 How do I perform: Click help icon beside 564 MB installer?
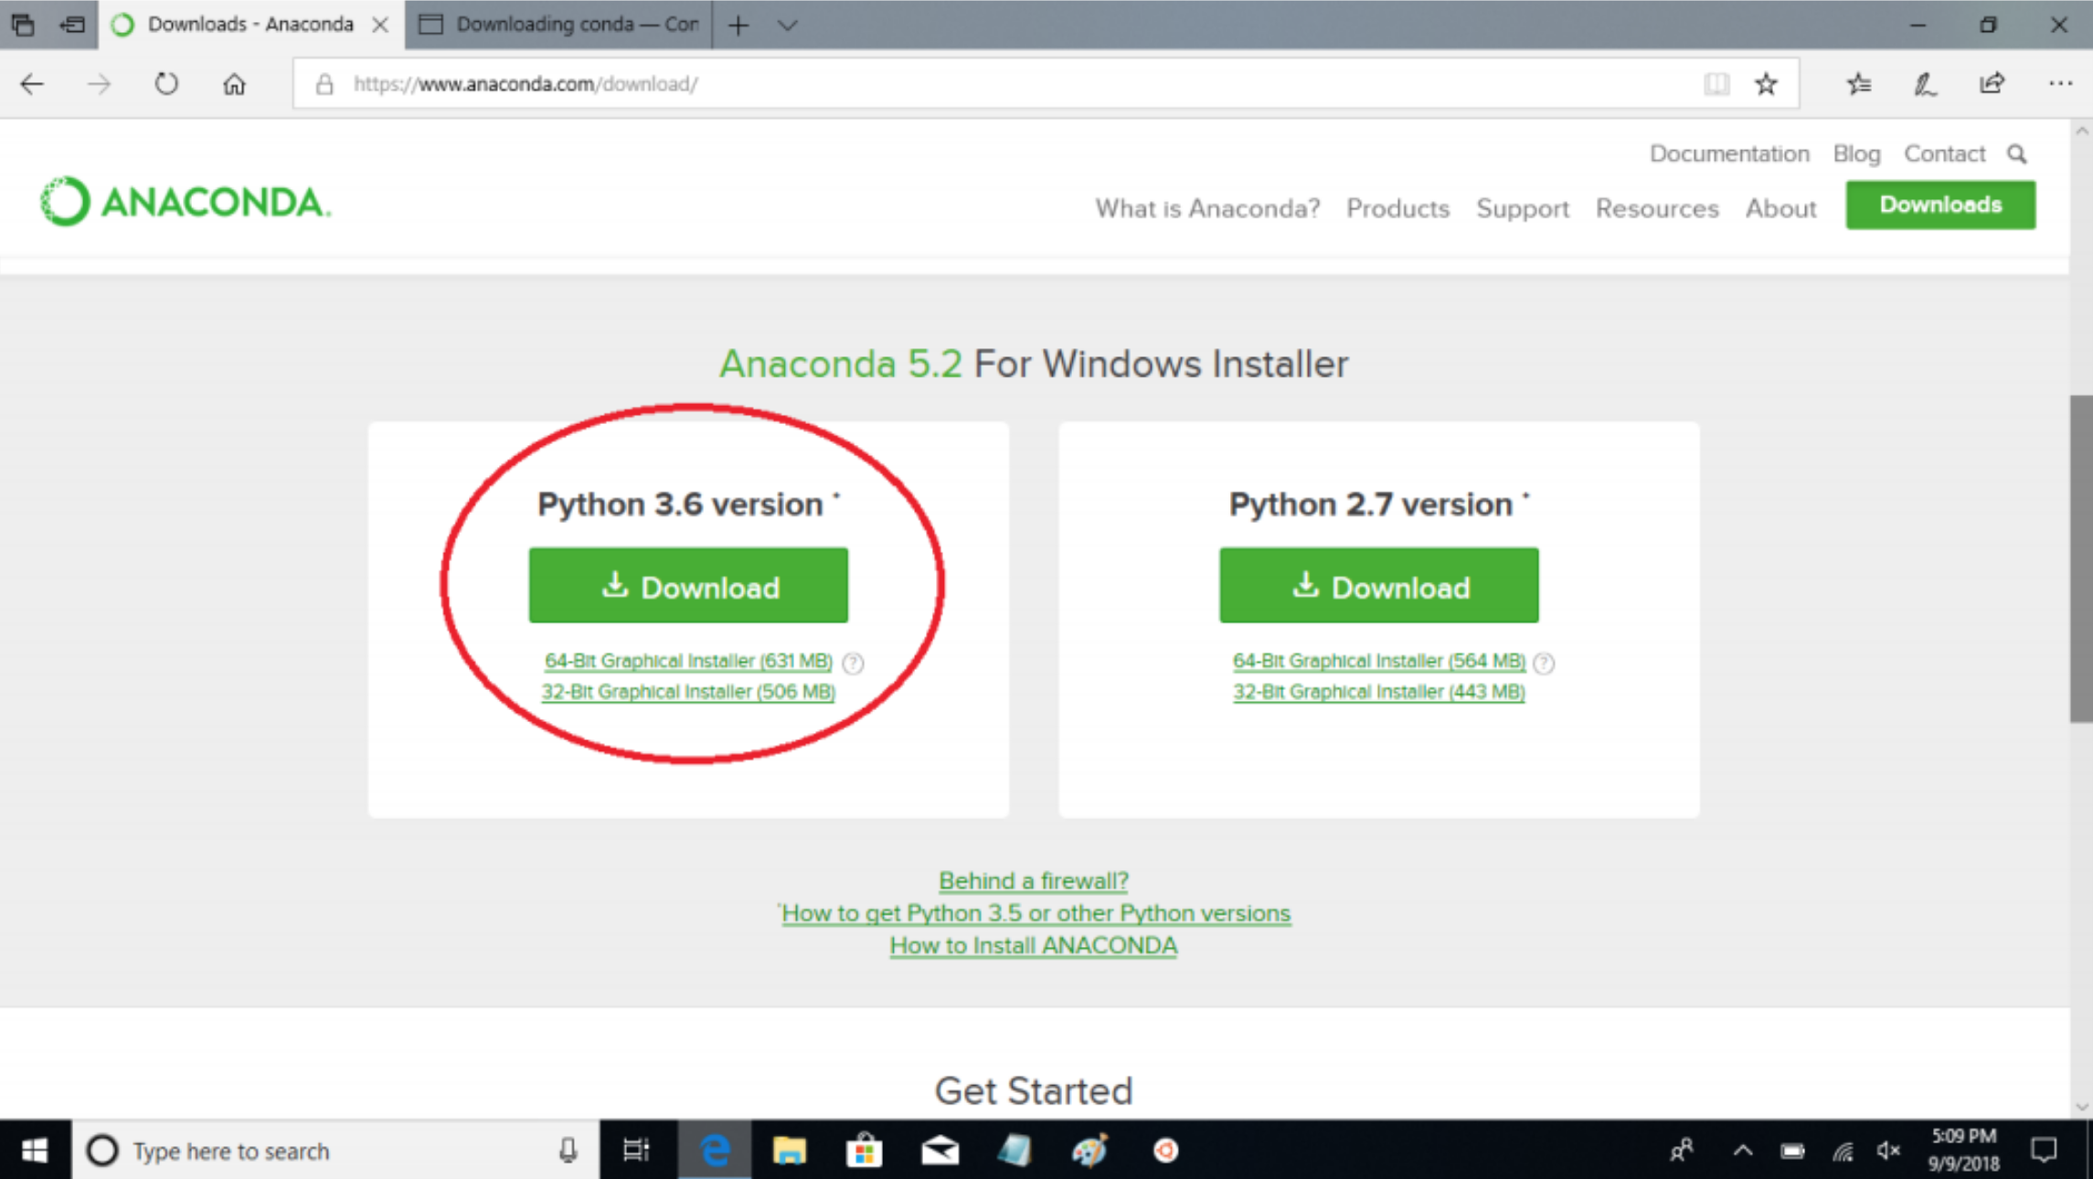(x=1544, y=663)
